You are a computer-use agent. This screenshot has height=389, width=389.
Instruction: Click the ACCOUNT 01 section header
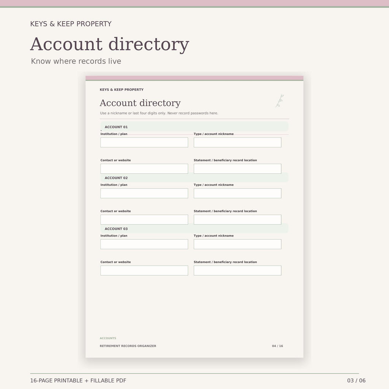point(194,127)
